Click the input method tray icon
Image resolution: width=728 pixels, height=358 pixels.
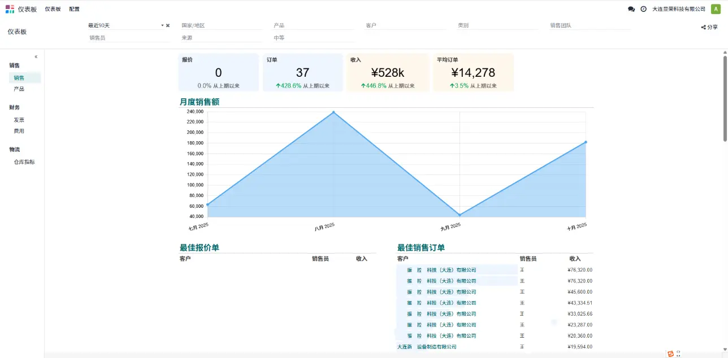(671, 353)
